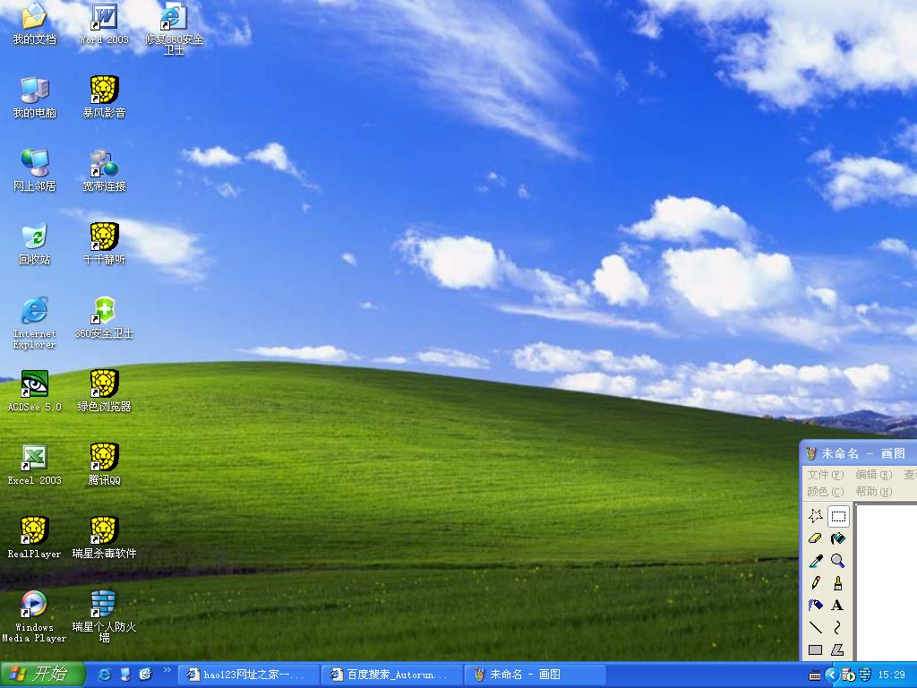Click the keyboard language bar tray icon

814,675
